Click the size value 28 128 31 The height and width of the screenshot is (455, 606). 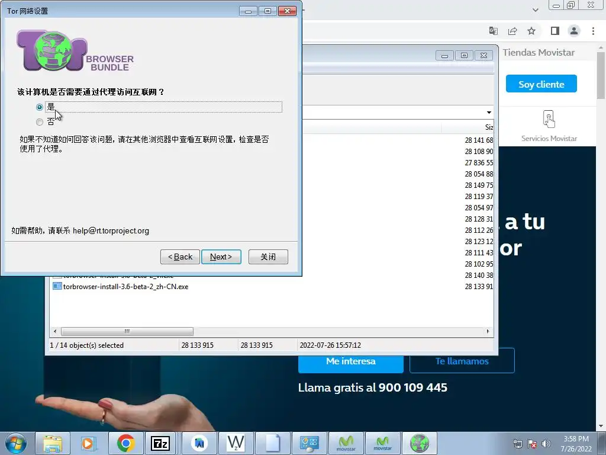(x=479, y=219)
